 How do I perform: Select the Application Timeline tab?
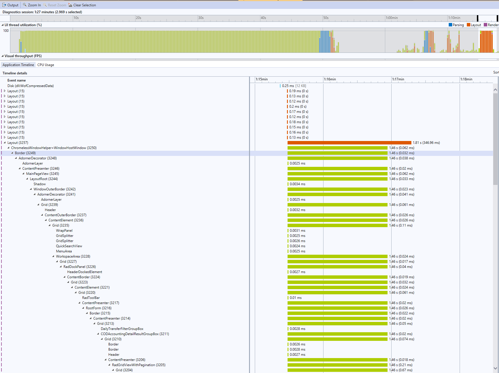point(18,65)
